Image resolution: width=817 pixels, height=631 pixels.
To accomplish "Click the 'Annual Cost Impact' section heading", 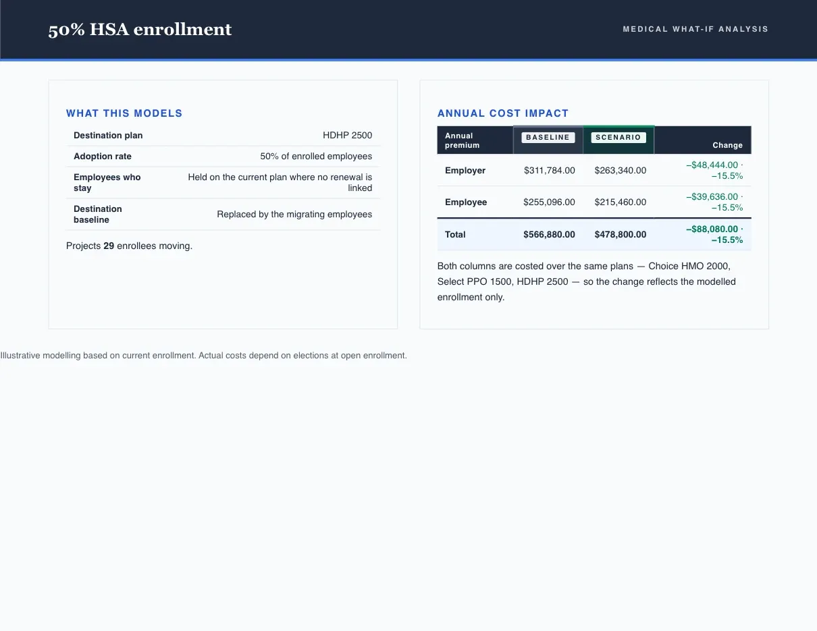I will 503,113.
